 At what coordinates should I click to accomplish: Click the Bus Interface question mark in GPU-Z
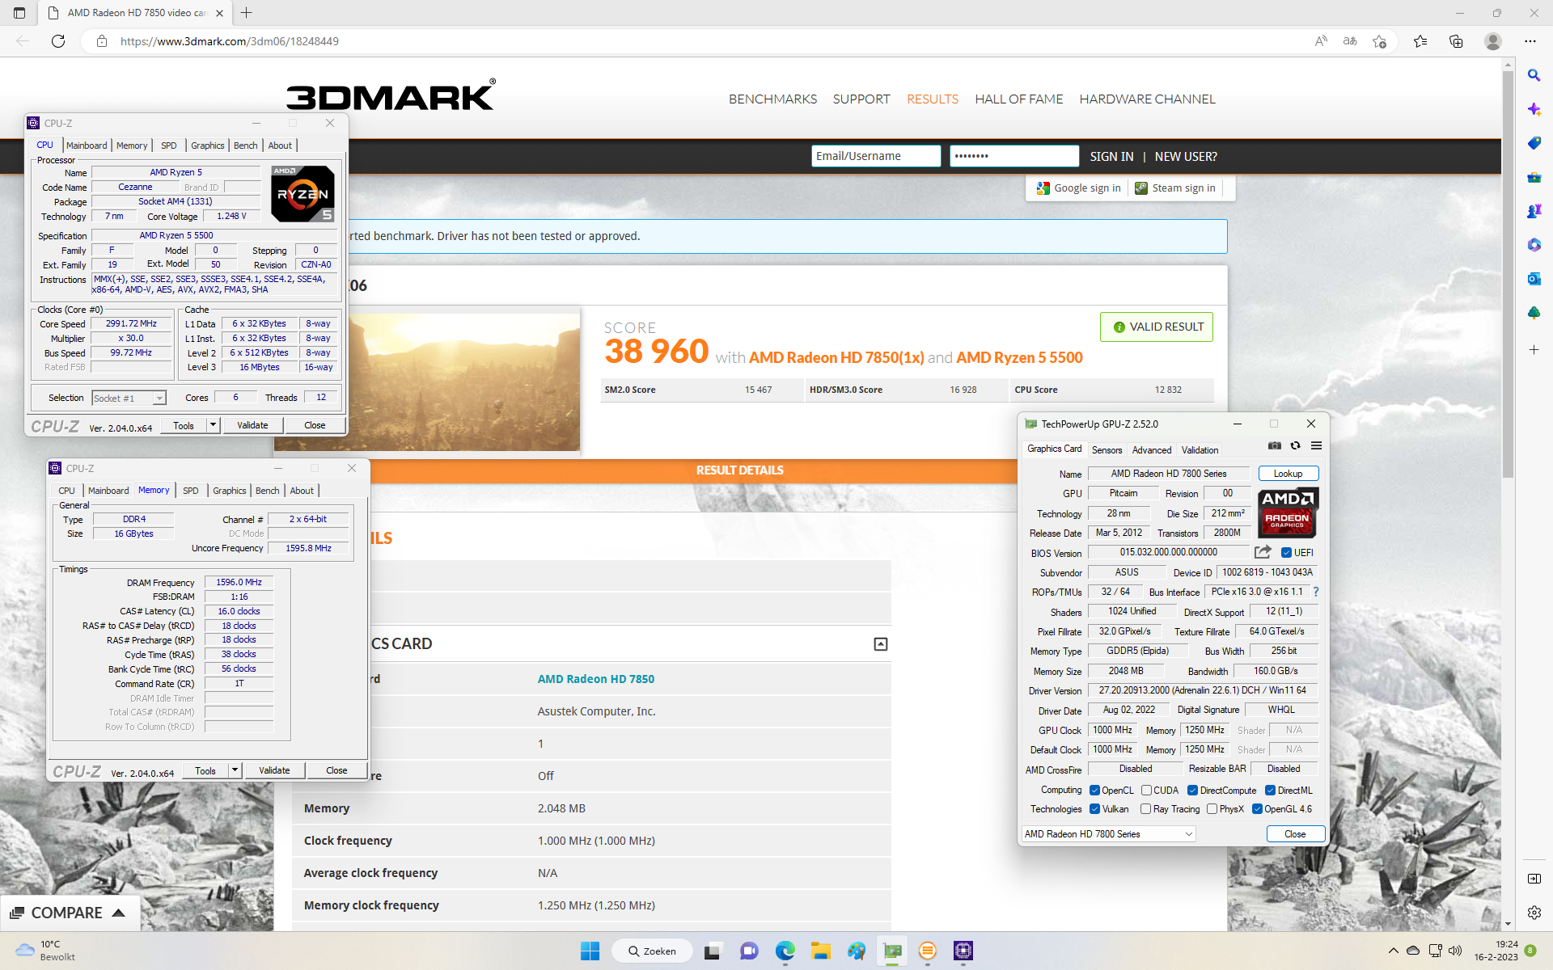pos(1316,592)
